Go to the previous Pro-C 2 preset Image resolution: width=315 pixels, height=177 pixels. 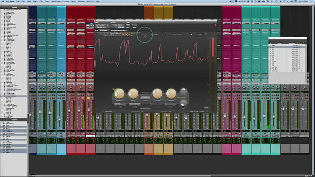(163, 34)
